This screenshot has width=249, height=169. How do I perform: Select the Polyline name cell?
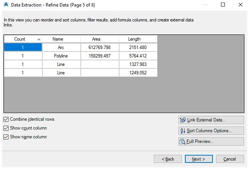click(x=61, y=56)
